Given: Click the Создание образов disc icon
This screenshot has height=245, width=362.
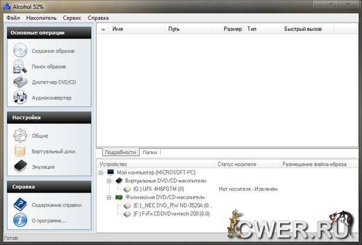Looking at the screenshot, I should pos(20,50).
